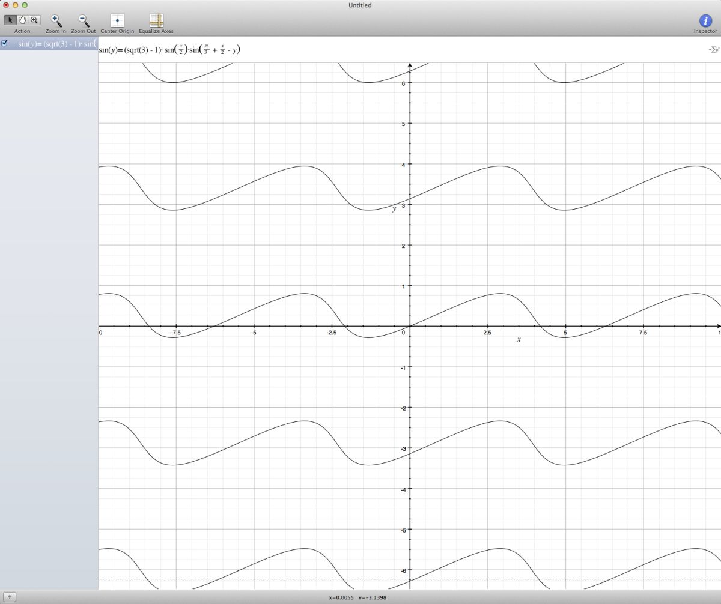Click the -1 tick label on y axis
Viewport: 721px width, 604px height.
(x=402, y=367)
